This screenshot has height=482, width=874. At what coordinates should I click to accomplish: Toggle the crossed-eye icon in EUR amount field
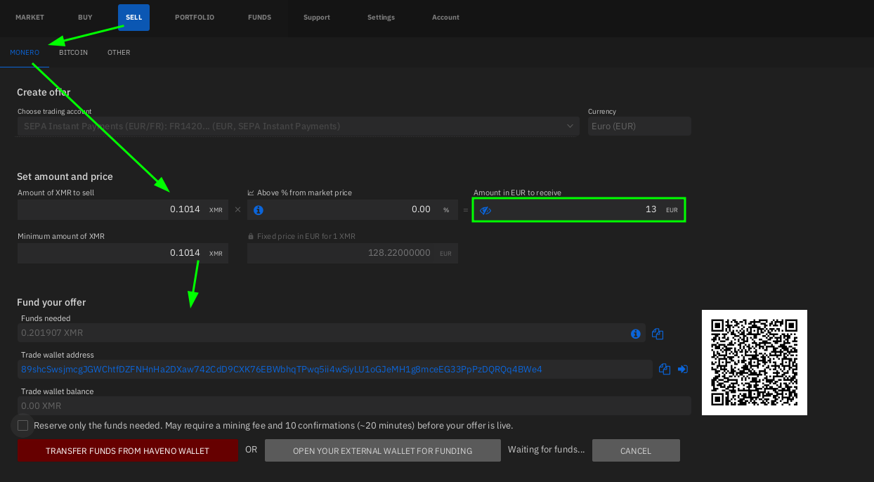point(485,210)
